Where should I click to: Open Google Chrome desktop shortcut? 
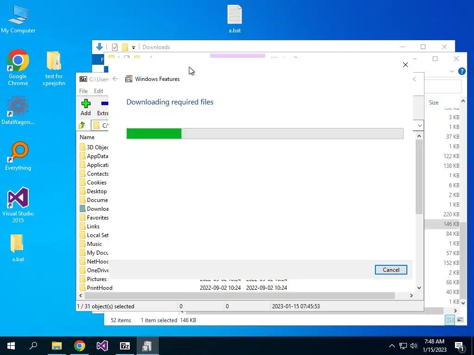click(x=18, y=67)
